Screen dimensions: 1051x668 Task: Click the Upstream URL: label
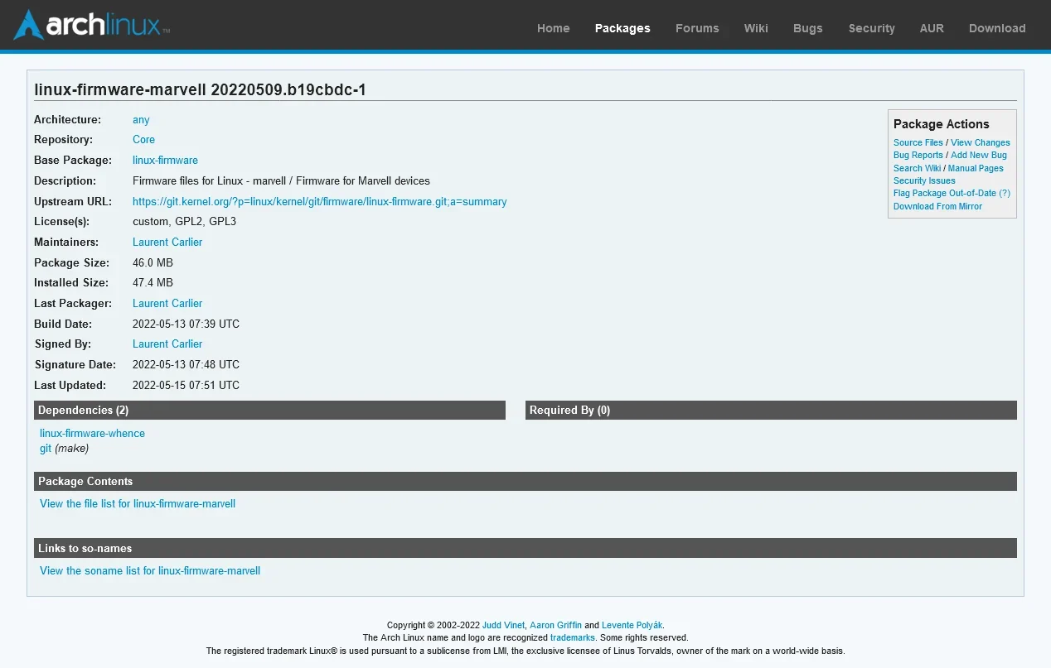click(x=71, y=202)
